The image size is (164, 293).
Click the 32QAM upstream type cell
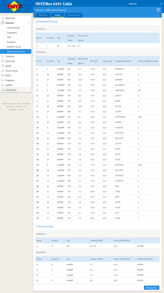click(x=70, y=270)
